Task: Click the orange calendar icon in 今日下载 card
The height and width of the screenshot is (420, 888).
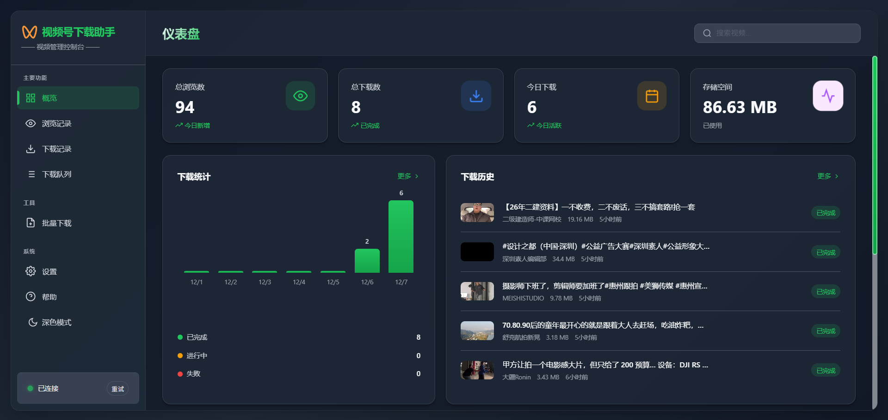Action: [652, 96]
